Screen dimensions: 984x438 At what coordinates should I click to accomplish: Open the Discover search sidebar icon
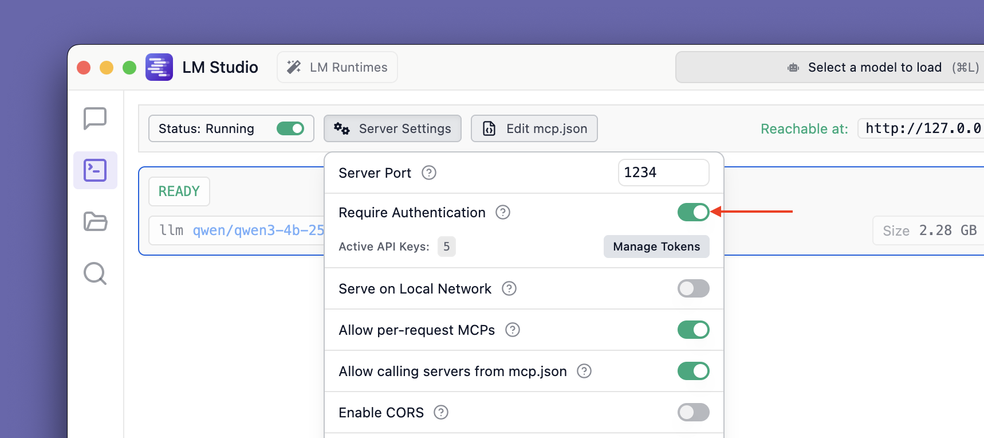click(x=95, y=273)
